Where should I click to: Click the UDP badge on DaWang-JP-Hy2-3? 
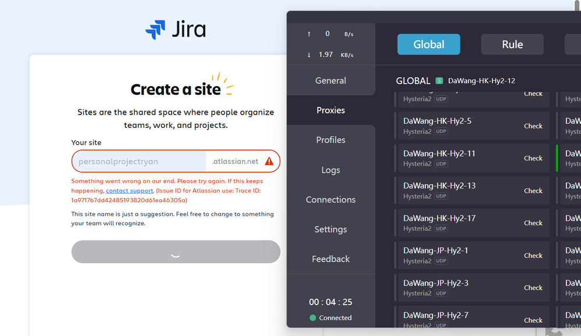[x=441, y=293]
